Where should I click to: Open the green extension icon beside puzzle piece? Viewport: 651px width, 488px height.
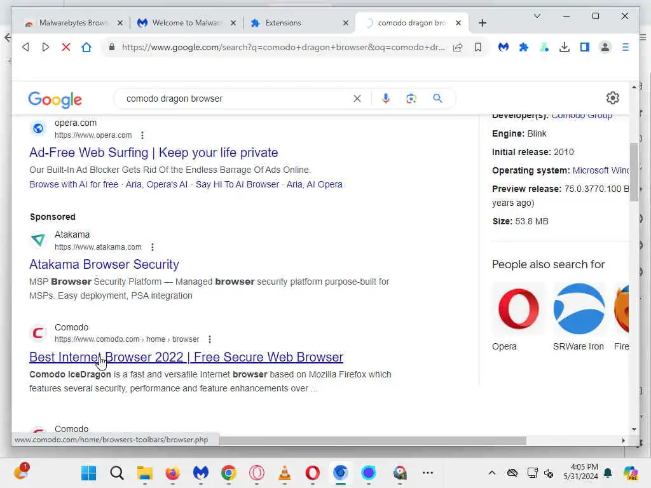point(544,47)
